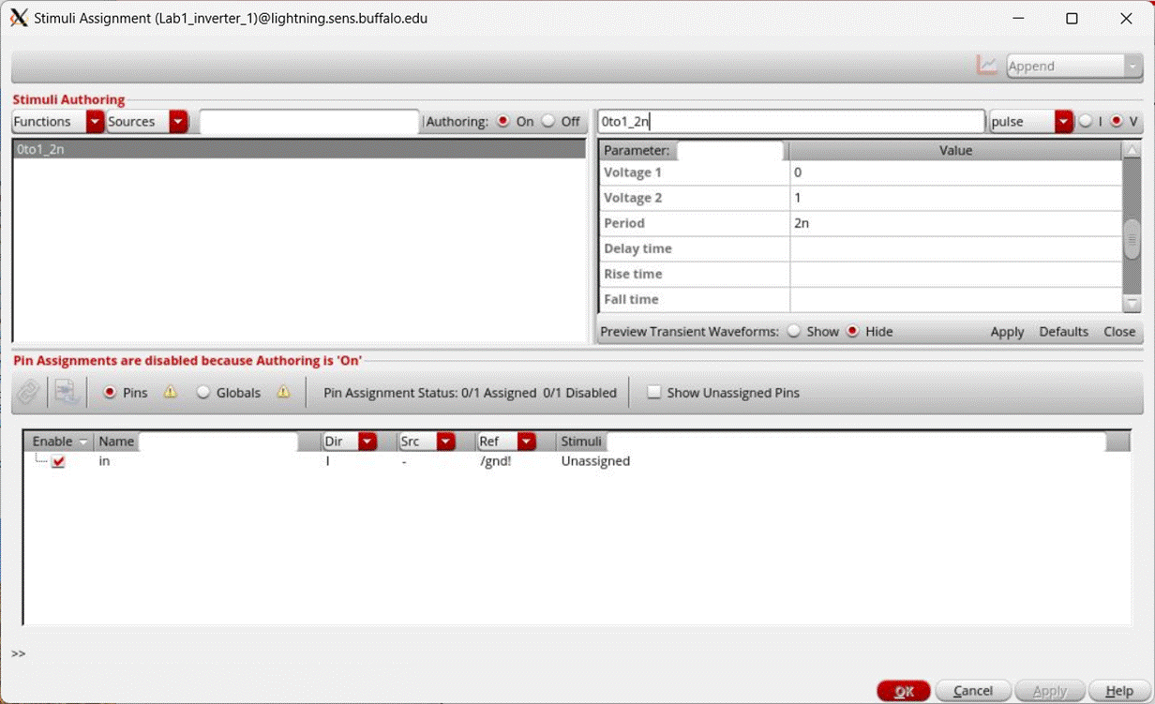Screen dimensions: 1155x704
Task: Select the Globals radio button
Action: coord(203,392)
